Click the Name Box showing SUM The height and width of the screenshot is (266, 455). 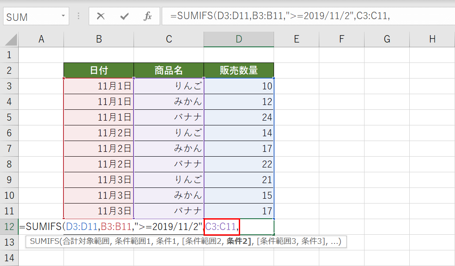point(30,16)
